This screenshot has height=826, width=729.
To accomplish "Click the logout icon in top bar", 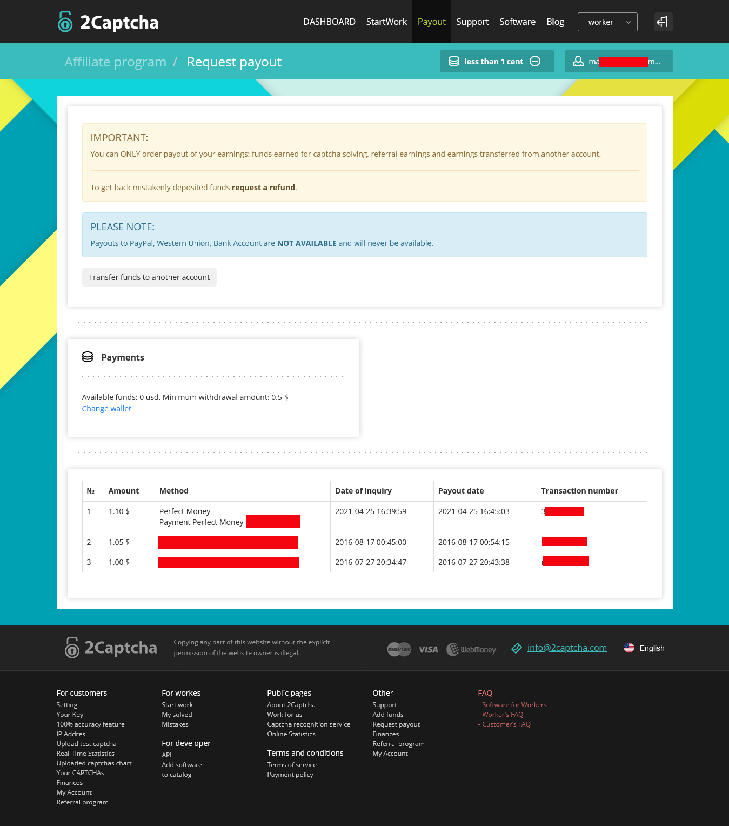I will pos(663,22).
